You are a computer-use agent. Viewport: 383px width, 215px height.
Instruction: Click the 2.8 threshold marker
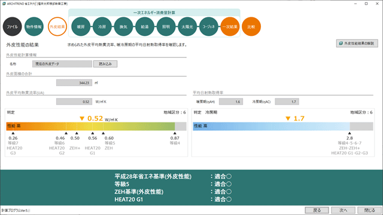(349, 133)
